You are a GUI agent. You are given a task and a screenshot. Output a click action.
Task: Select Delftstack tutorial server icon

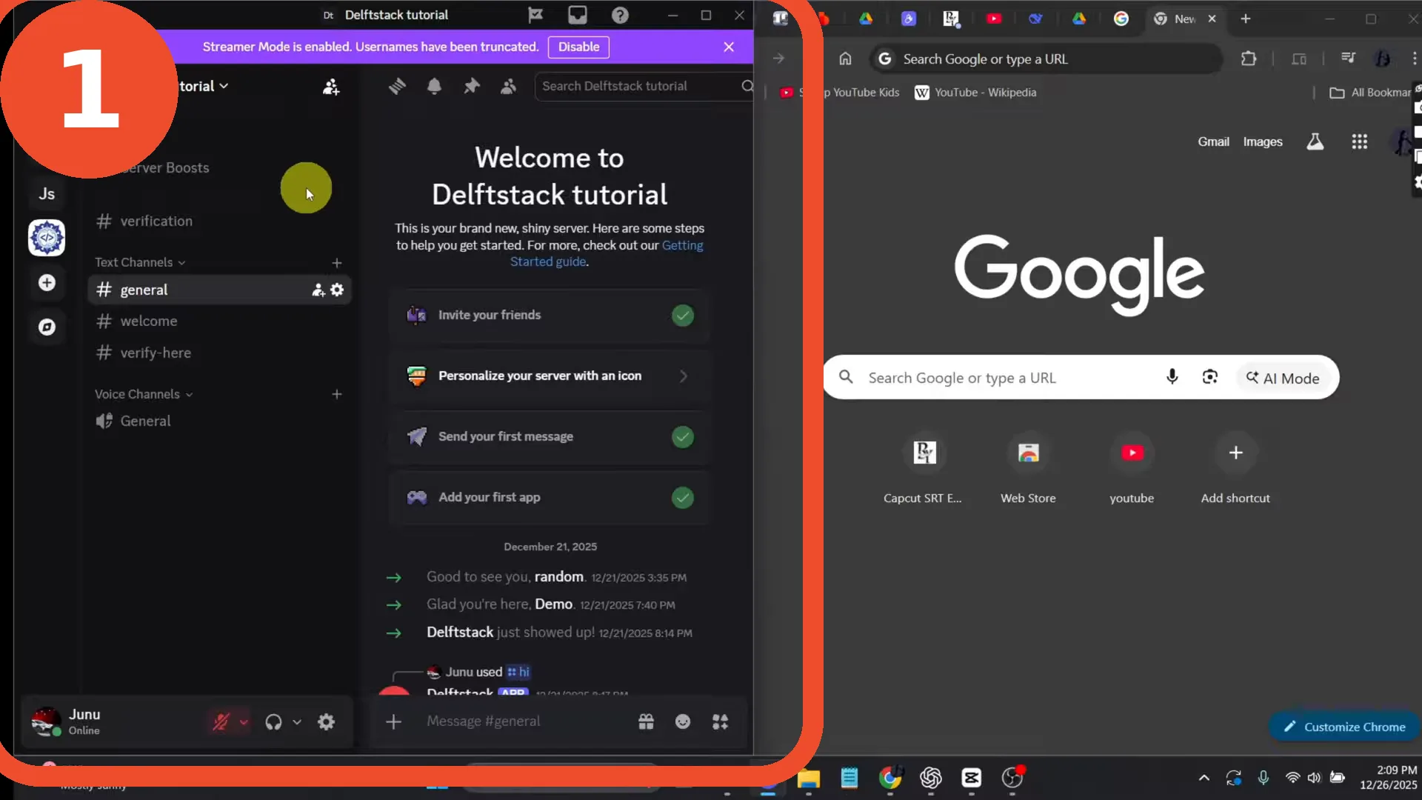[47, 238]
